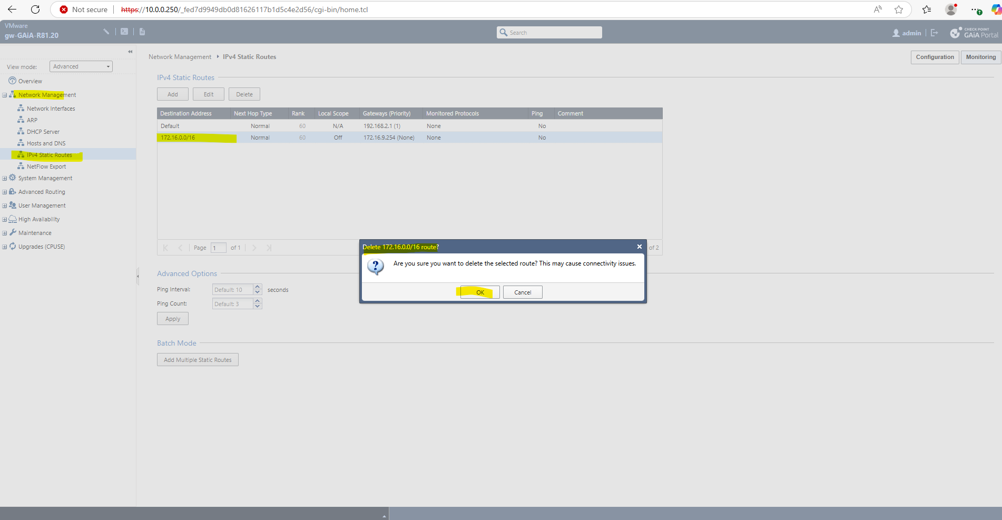The width and height of the screenshot is (1002, 520).
Task: Increase the Ping Interval stepper value
Action: [x=258, y=287]
